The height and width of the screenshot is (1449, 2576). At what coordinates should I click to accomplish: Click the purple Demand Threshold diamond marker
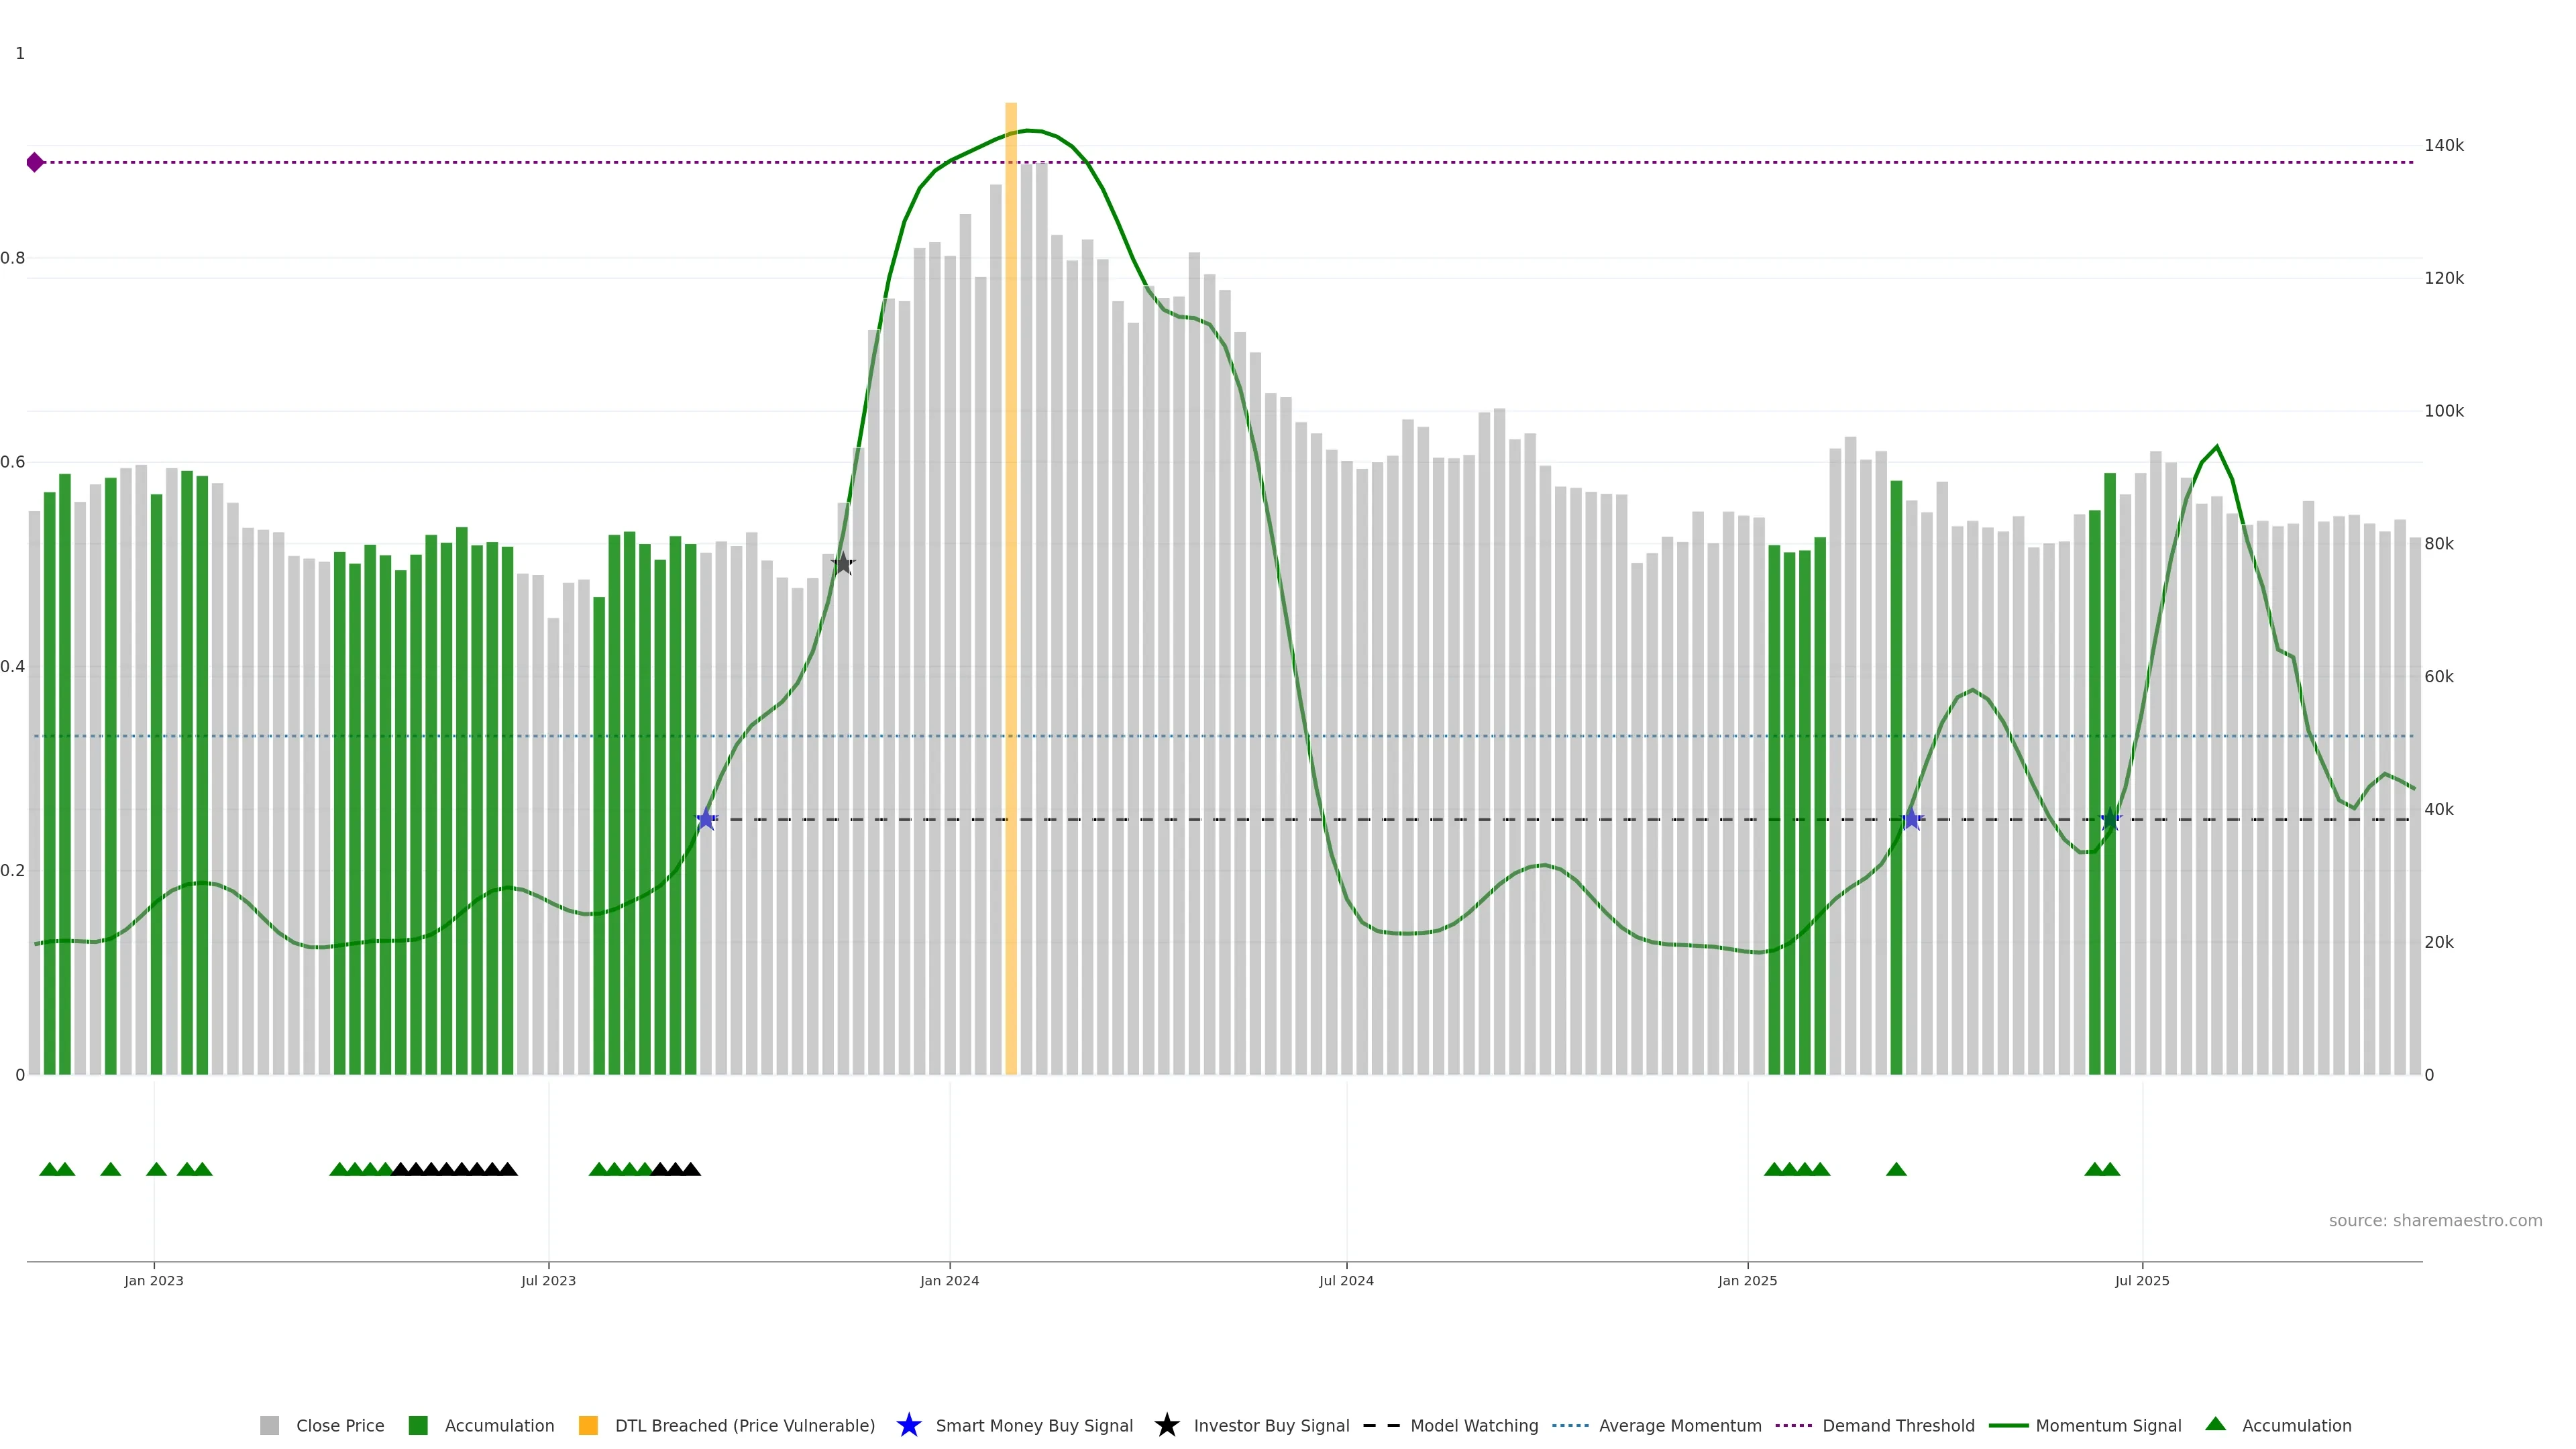35,162
